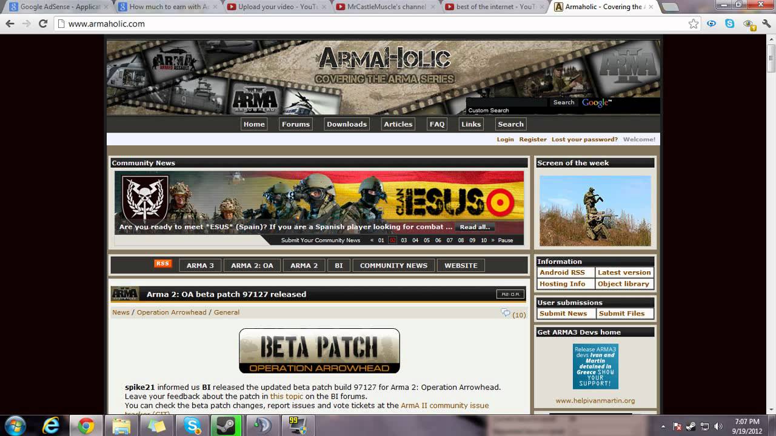Viewport: 776px width, 436px height.
Task: Click the orange RSS feed icon
Action: coord(162,263)
